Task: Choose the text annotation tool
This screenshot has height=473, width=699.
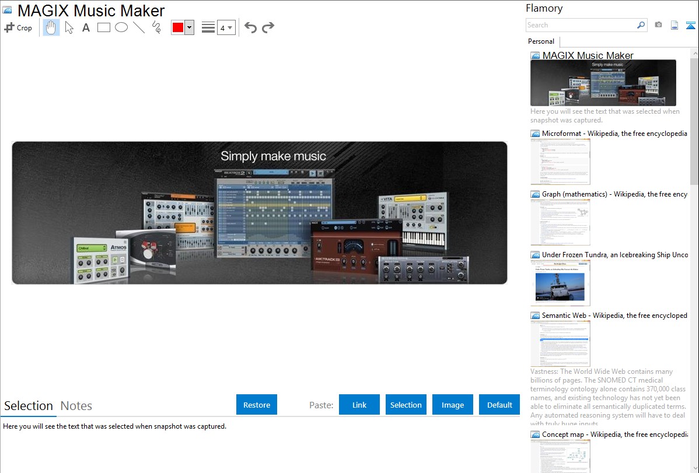Action: tap(86, 27)
